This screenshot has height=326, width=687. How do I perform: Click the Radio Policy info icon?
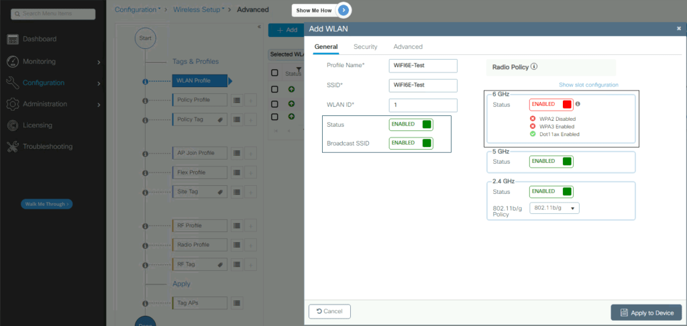[x=535, y=67]
